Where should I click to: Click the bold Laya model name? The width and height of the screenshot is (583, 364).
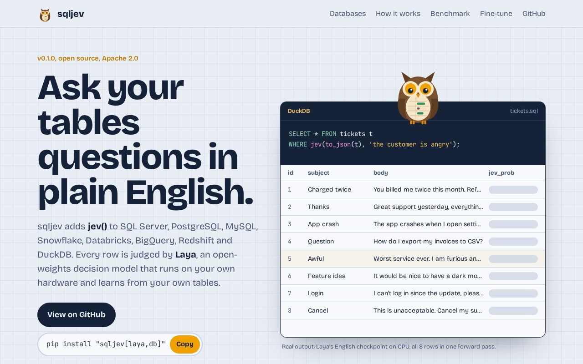coord(186,255)
